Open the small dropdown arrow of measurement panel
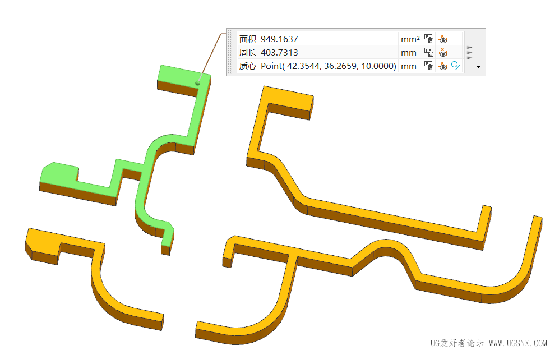 click(x=478, y=67)
